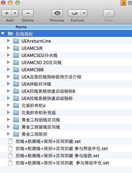Select the UEAMCSD 20区间线 folder icon
This screenshot has height=173, width=132.
(x=16, y=62)
